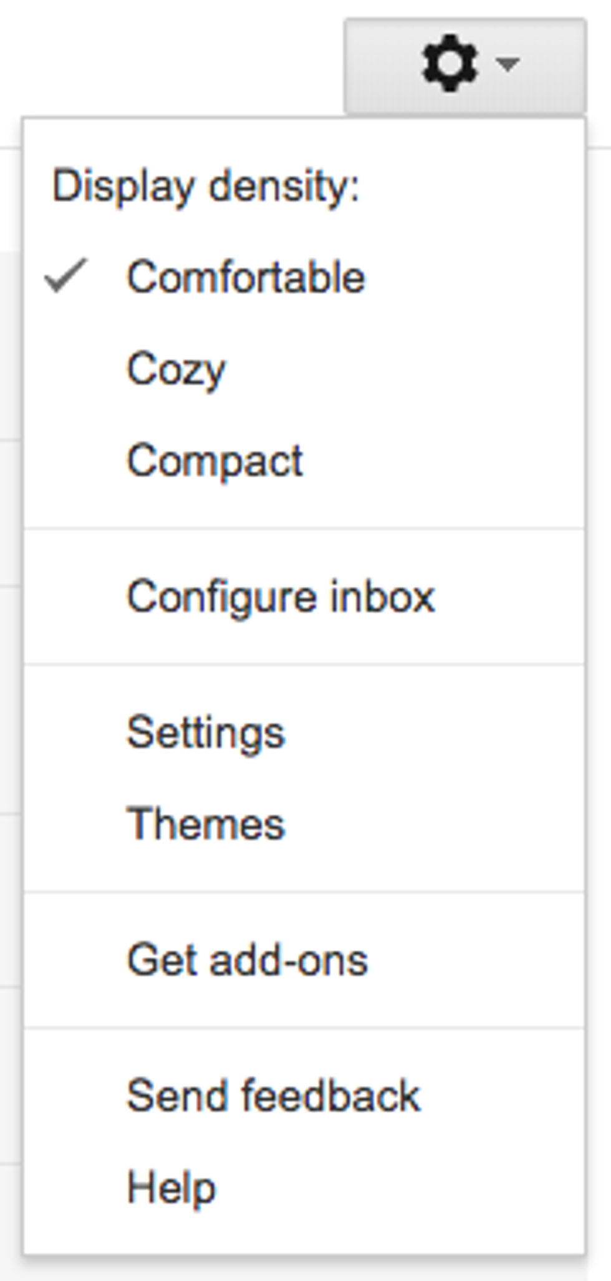The image size is (611, 1281).
Task: Click empty area right of Help
Action: [399, 1187]
